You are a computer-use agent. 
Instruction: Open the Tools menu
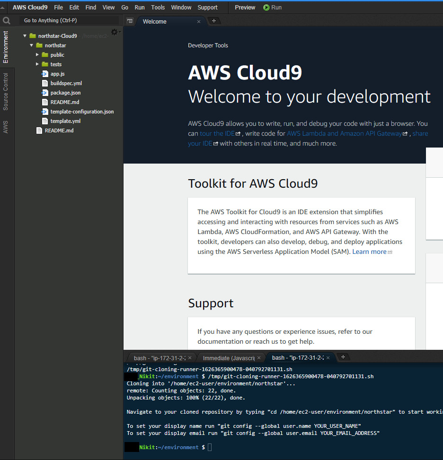[x=158, y=8]
